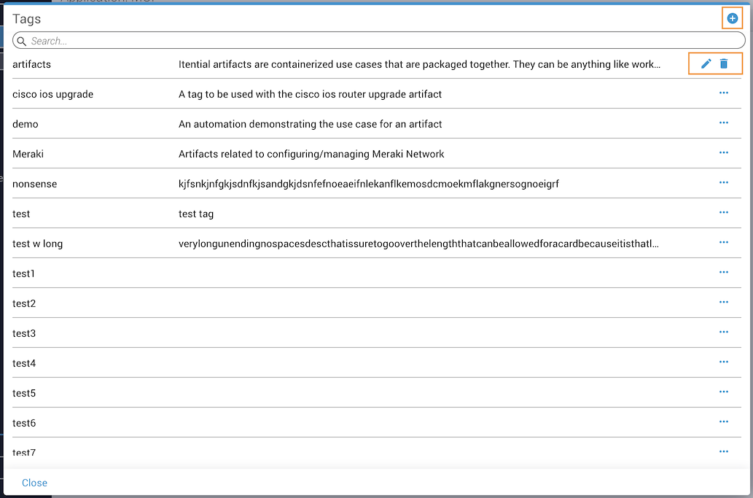Open more options for test7 tag
This screenshot has width=753, height=498.
pos(724,451)
